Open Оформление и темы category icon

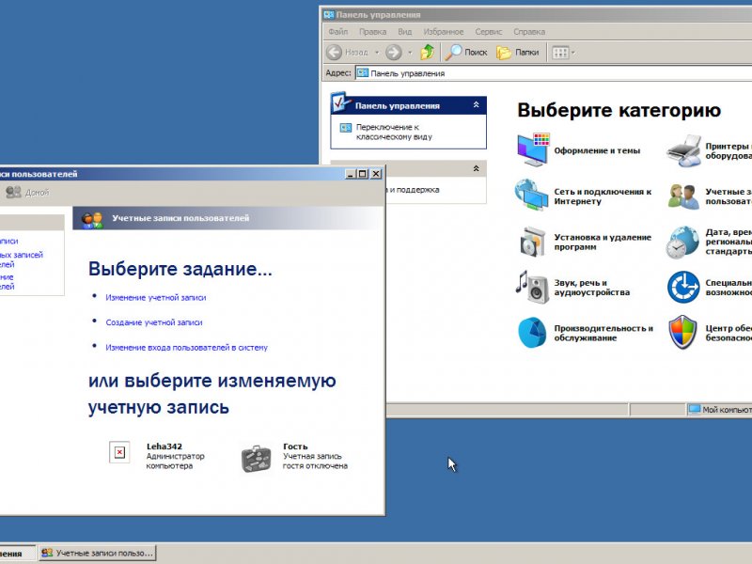[x=532, y=149]
